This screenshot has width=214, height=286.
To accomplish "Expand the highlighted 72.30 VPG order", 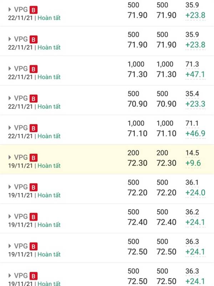I will [x=10, y=157].
